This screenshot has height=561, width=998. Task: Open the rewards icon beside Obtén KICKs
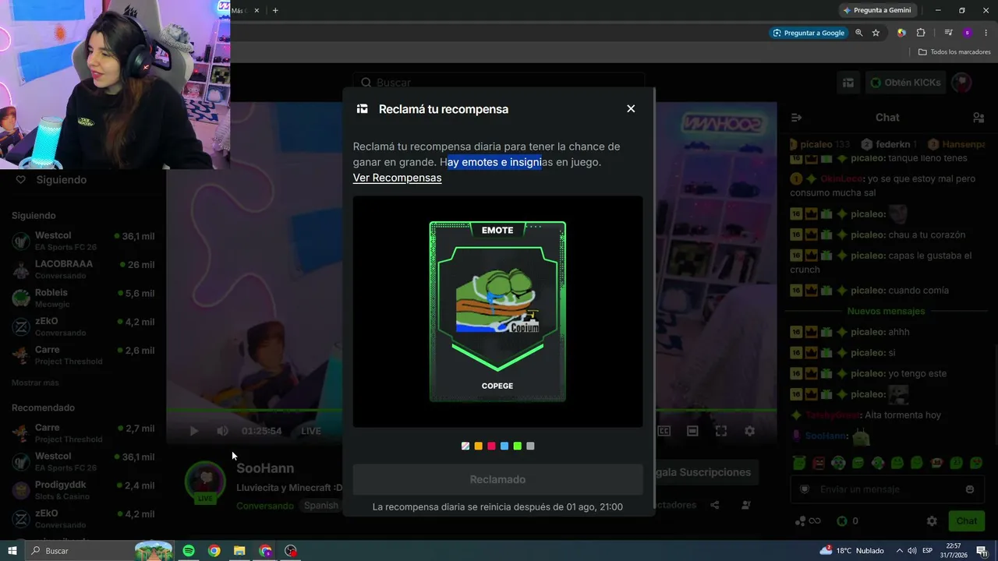tap(848, 83)
